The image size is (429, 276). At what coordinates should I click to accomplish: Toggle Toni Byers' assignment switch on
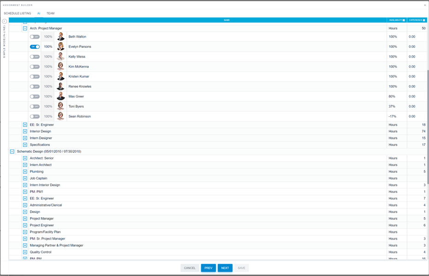coord(35,106)
